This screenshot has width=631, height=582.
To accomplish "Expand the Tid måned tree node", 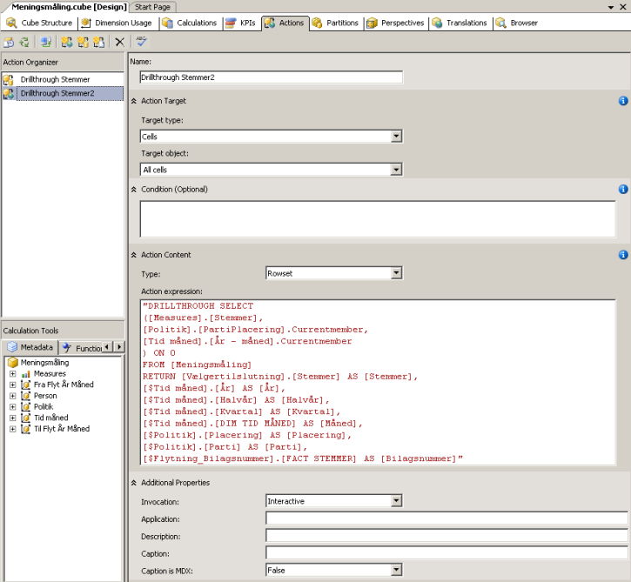I will click(x=13, y=418).
